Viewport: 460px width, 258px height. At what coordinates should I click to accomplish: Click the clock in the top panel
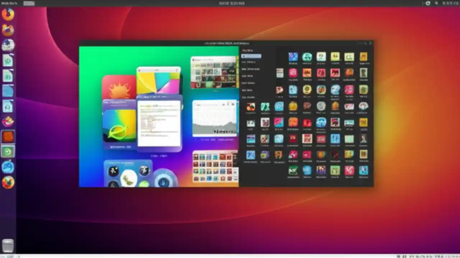click(x=232, y=3)
